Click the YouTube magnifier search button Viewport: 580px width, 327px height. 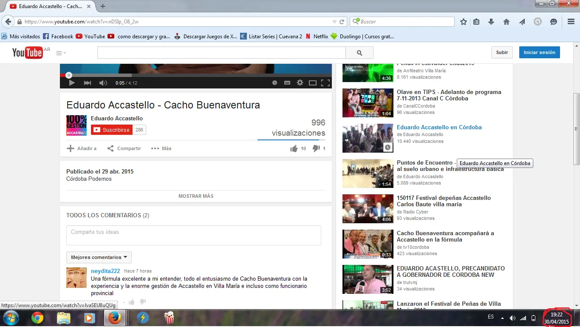(359, 53)
